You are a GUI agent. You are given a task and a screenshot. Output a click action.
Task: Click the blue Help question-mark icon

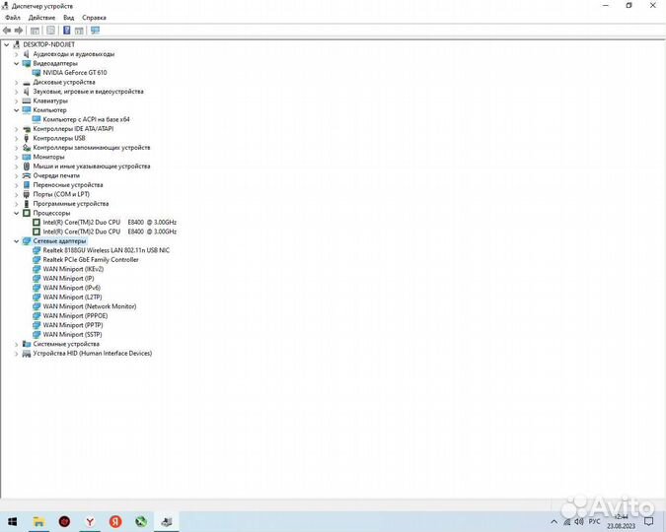tap(67, 31)
